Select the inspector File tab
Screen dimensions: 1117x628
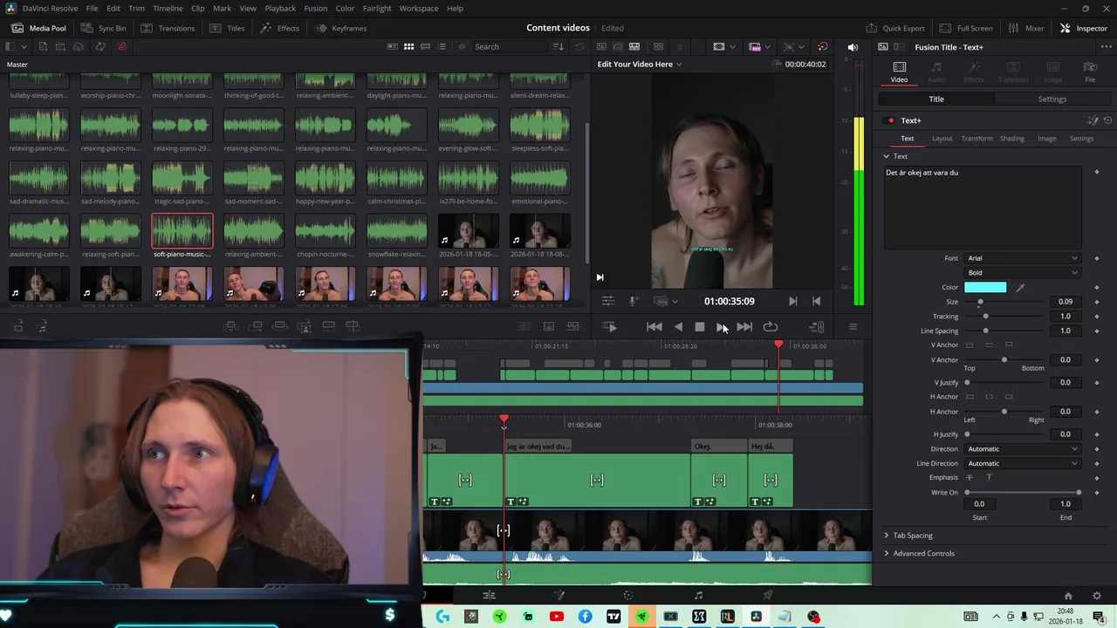[x=1090, y=72]
